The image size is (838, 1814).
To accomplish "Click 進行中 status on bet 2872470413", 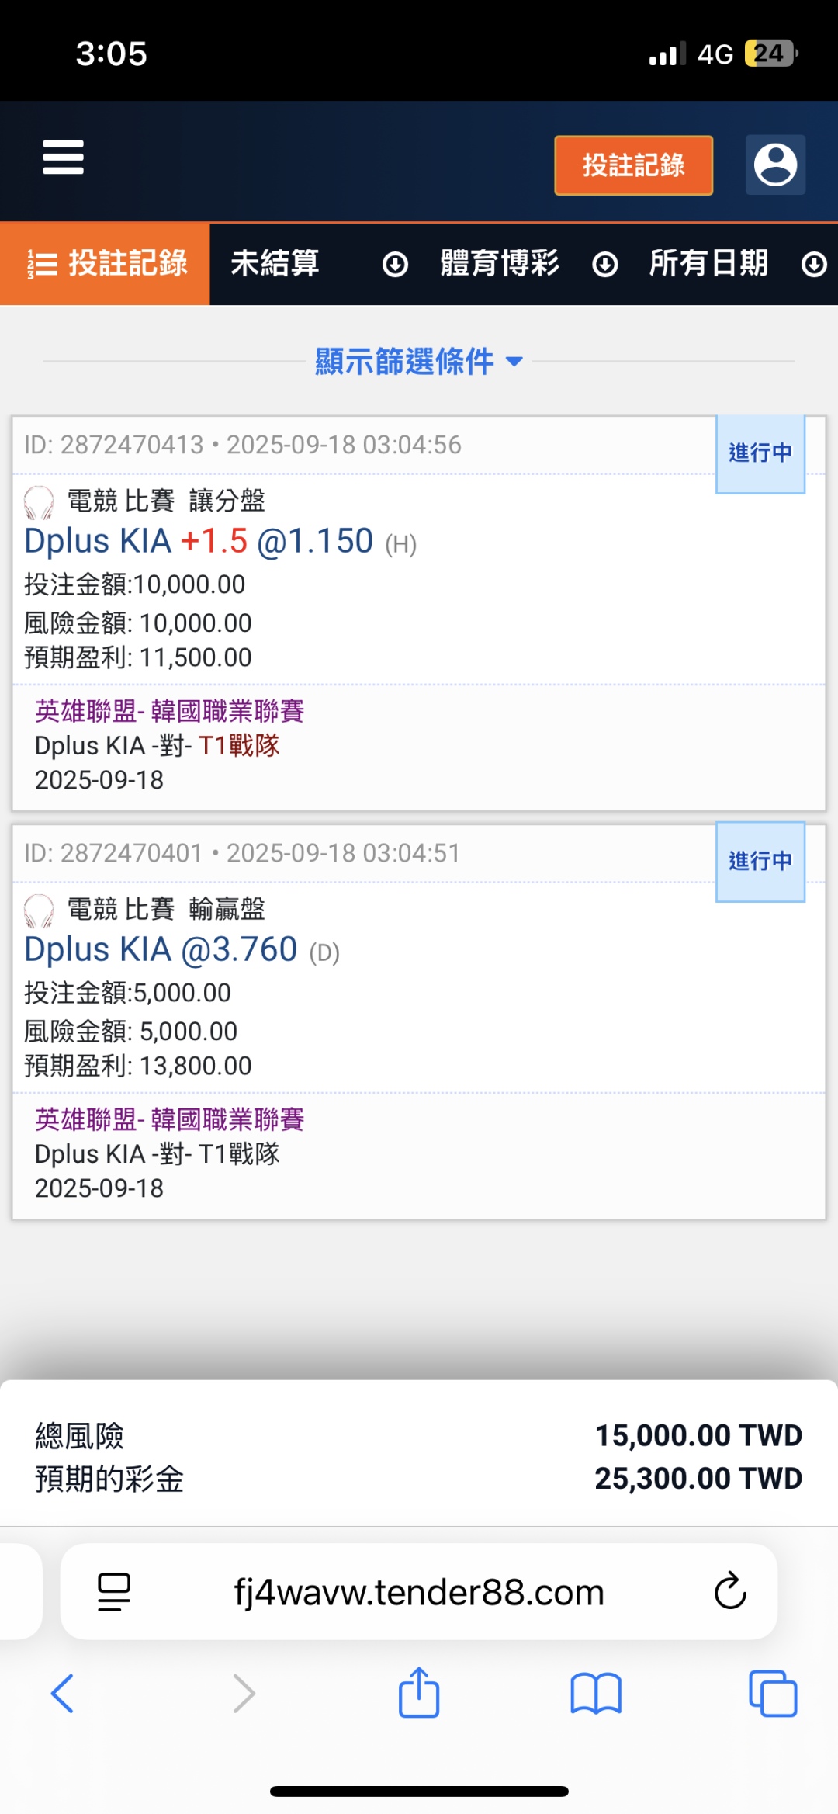I will click(x=760, y=453).
